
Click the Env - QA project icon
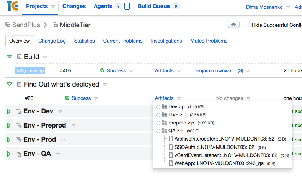(x=18, y=154)
